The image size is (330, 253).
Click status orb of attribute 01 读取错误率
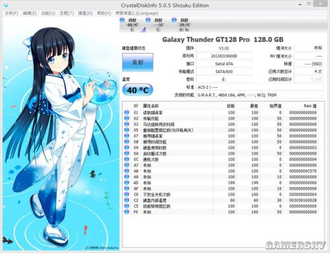(x=127, y=112)
